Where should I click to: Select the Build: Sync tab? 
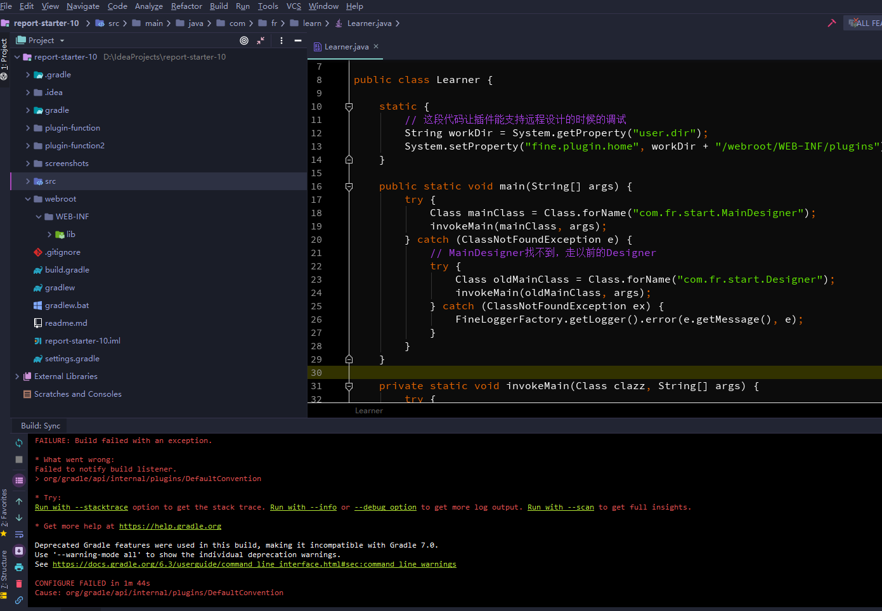41,426
